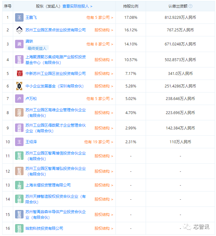
Task: View 股权结构 for 上海聚源聚芯 row
Action: [104, 60]
